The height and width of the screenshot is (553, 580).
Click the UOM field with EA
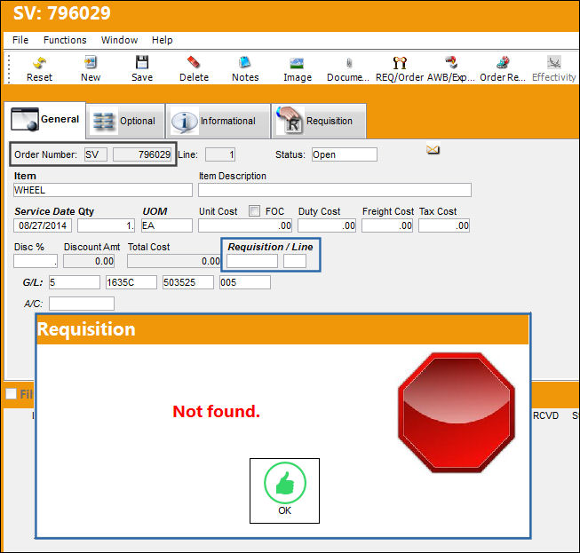(167, 225)
